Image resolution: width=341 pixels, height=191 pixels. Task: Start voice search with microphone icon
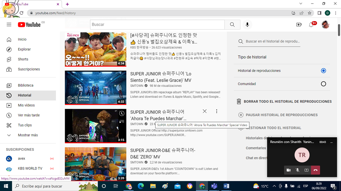tap(247, 25)
